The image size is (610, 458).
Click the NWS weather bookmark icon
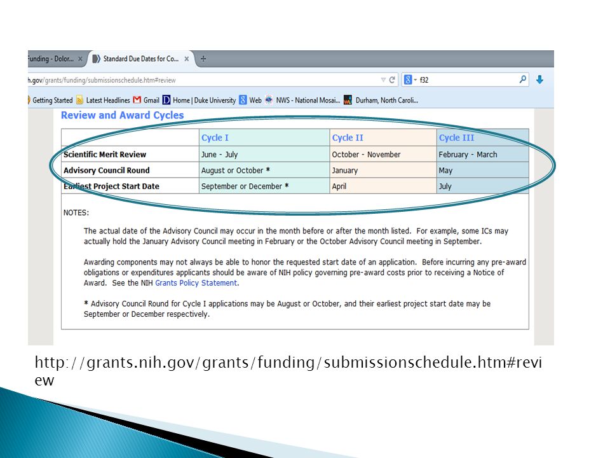click(x=269, y=100)
